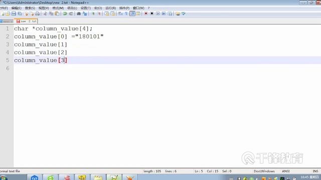Open the 文件(F) menu
321x180 pixels.
(4, 8)
